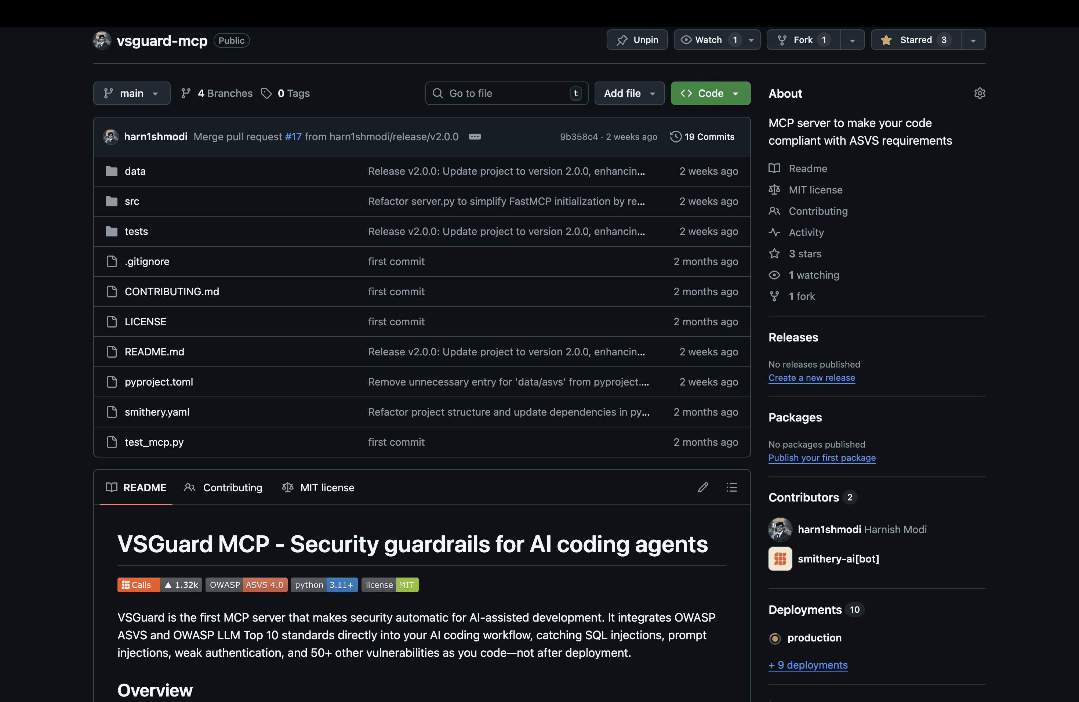
Task: Open README outline list icon
Action: tap(731, 488)
